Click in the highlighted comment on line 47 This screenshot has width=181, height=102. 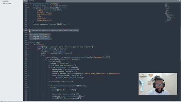(x=54, y=30)
